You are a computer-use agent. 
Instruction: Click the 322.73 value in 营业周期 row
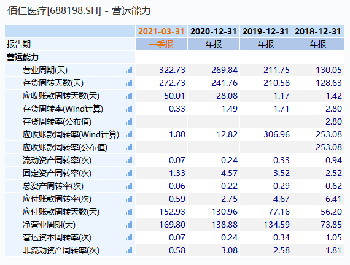click(x=172, y=71)
